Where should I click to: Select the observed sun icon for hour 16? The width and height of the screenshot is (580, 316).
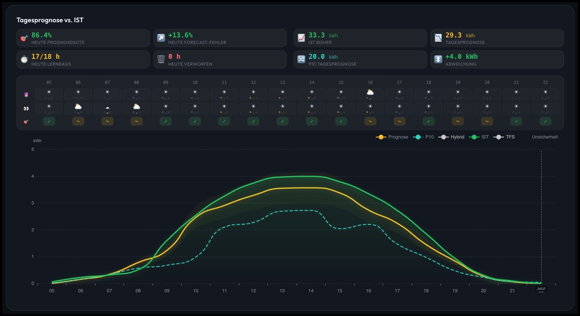click(370, 106)
